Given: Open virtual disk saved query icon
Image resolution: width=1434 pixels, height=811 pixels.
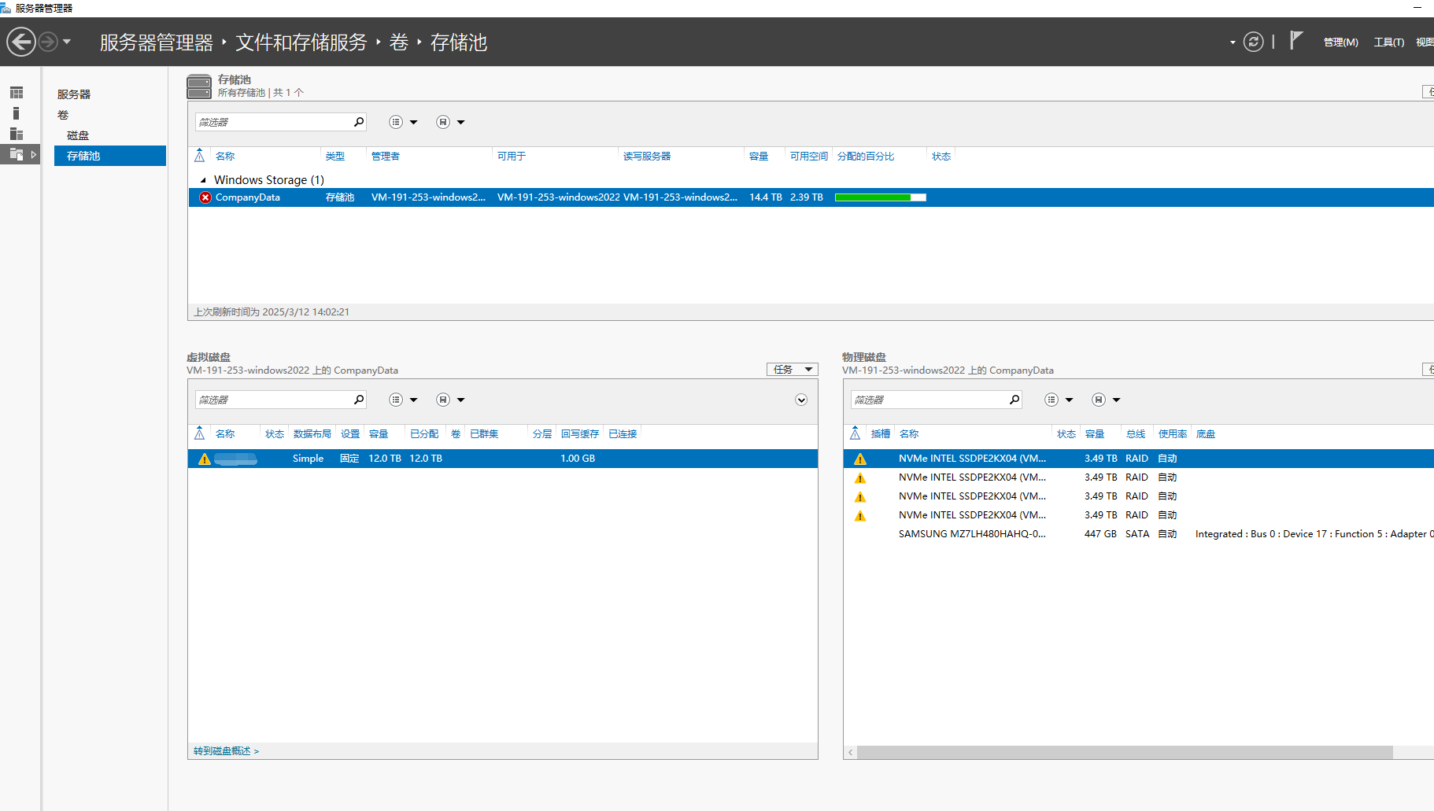Looking at the screenshot, I should 443,400.
